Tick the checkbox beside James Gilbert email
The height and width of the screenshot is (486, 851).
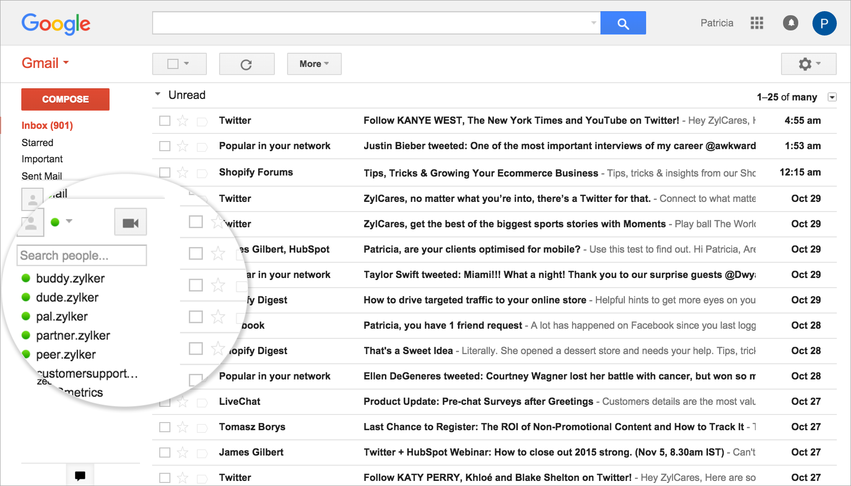(165, 453)
